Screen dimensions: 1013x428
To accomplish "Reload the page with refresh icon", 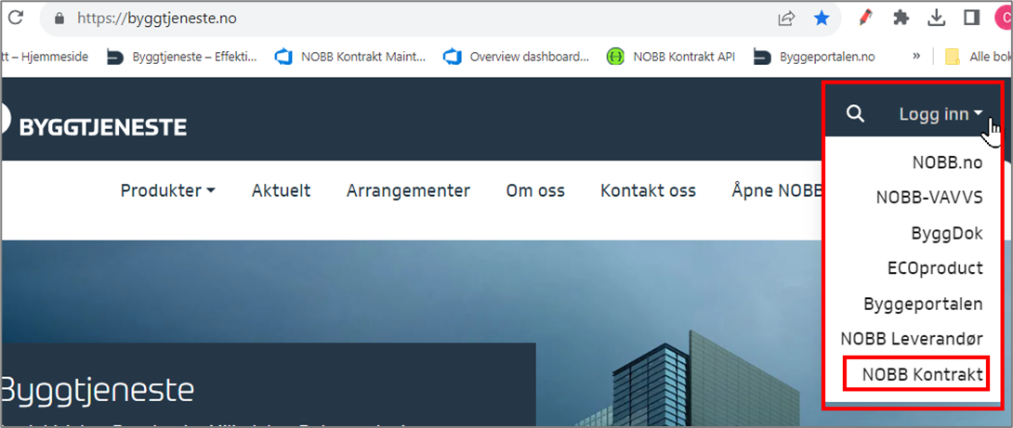I will [x=15, y=18].
